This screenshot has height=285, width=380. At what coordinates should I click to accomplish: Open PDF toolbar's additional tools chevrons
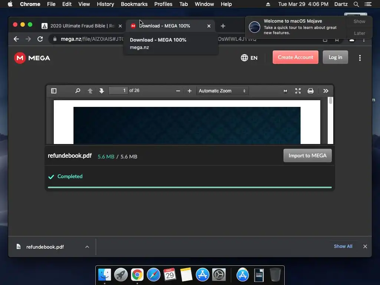coord(326,91)
